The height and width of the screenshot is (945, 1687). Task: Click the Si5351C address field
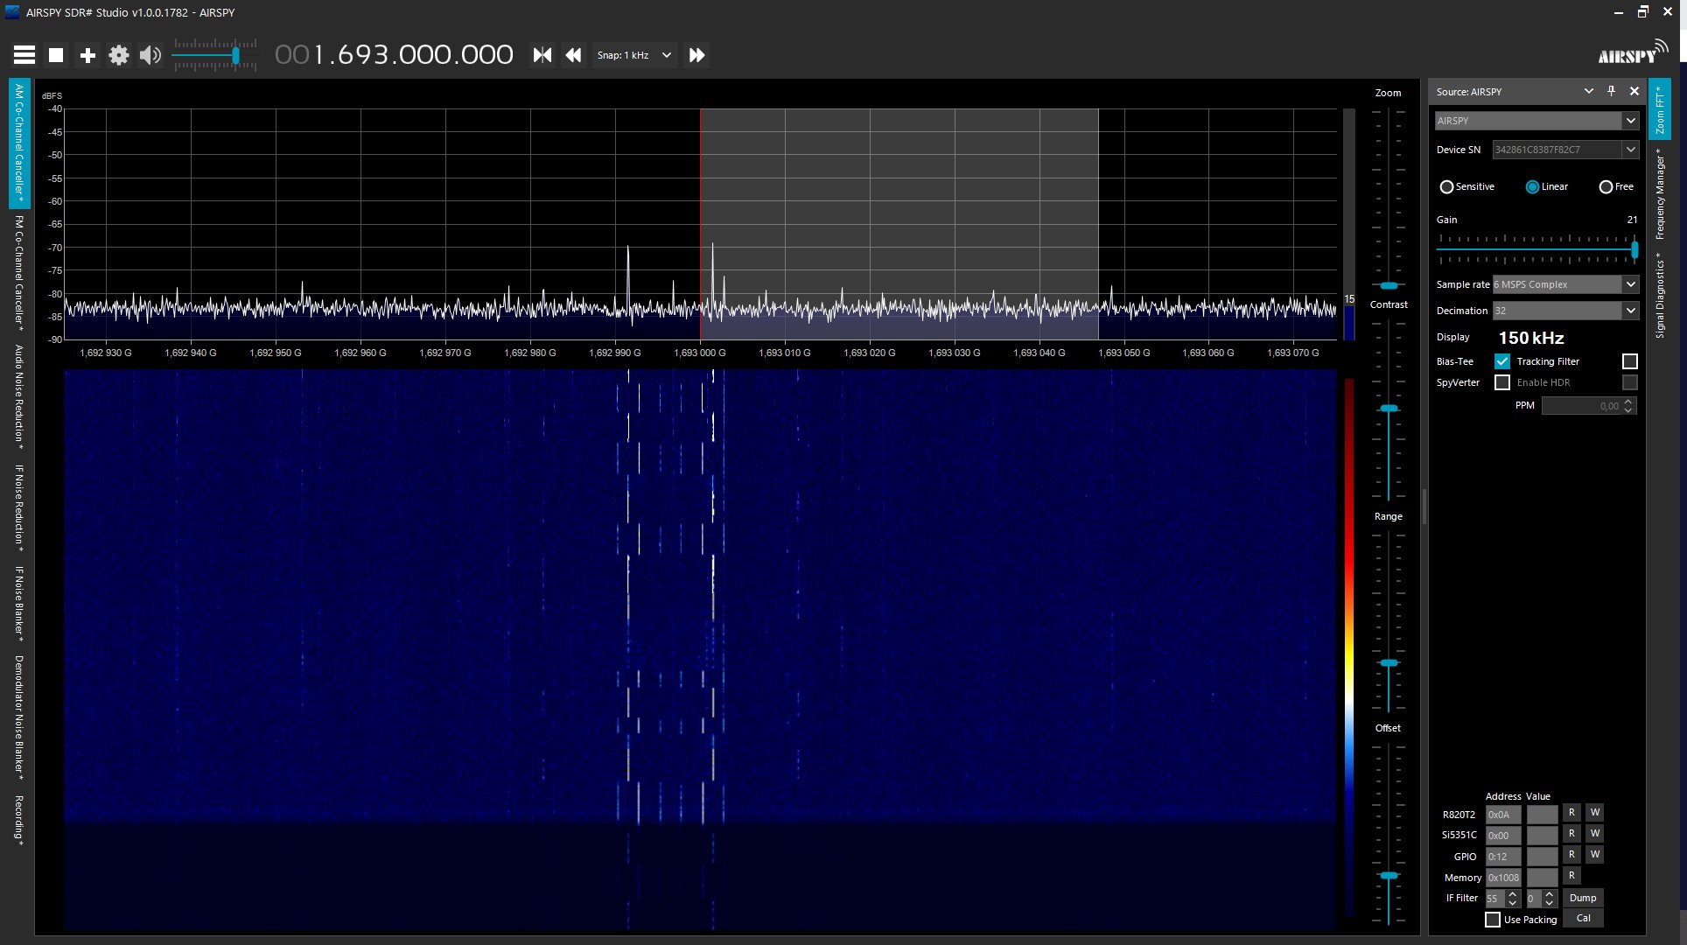point(1503,836)
